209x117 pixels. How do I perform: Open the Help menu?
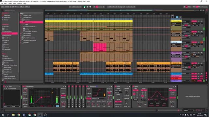tap(25, 4)
